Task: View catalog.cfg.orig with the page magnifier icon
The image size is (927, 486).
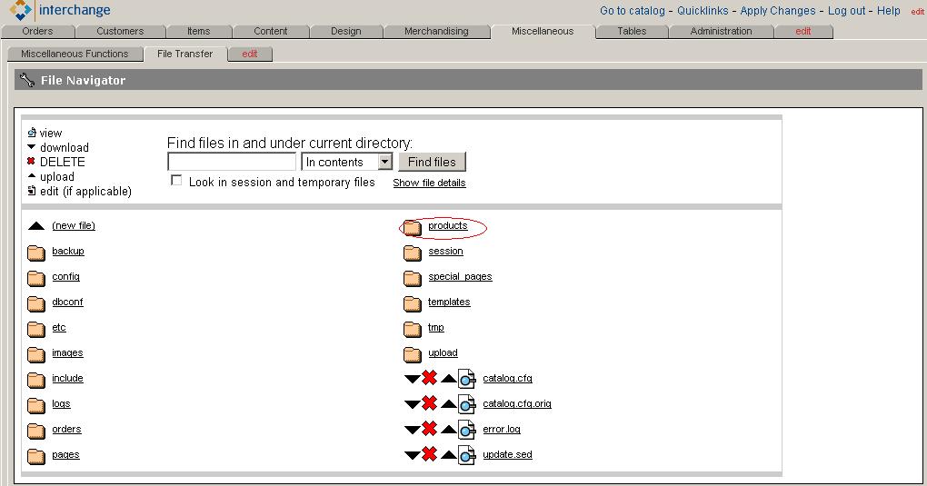Action: [x=467, y=404]
